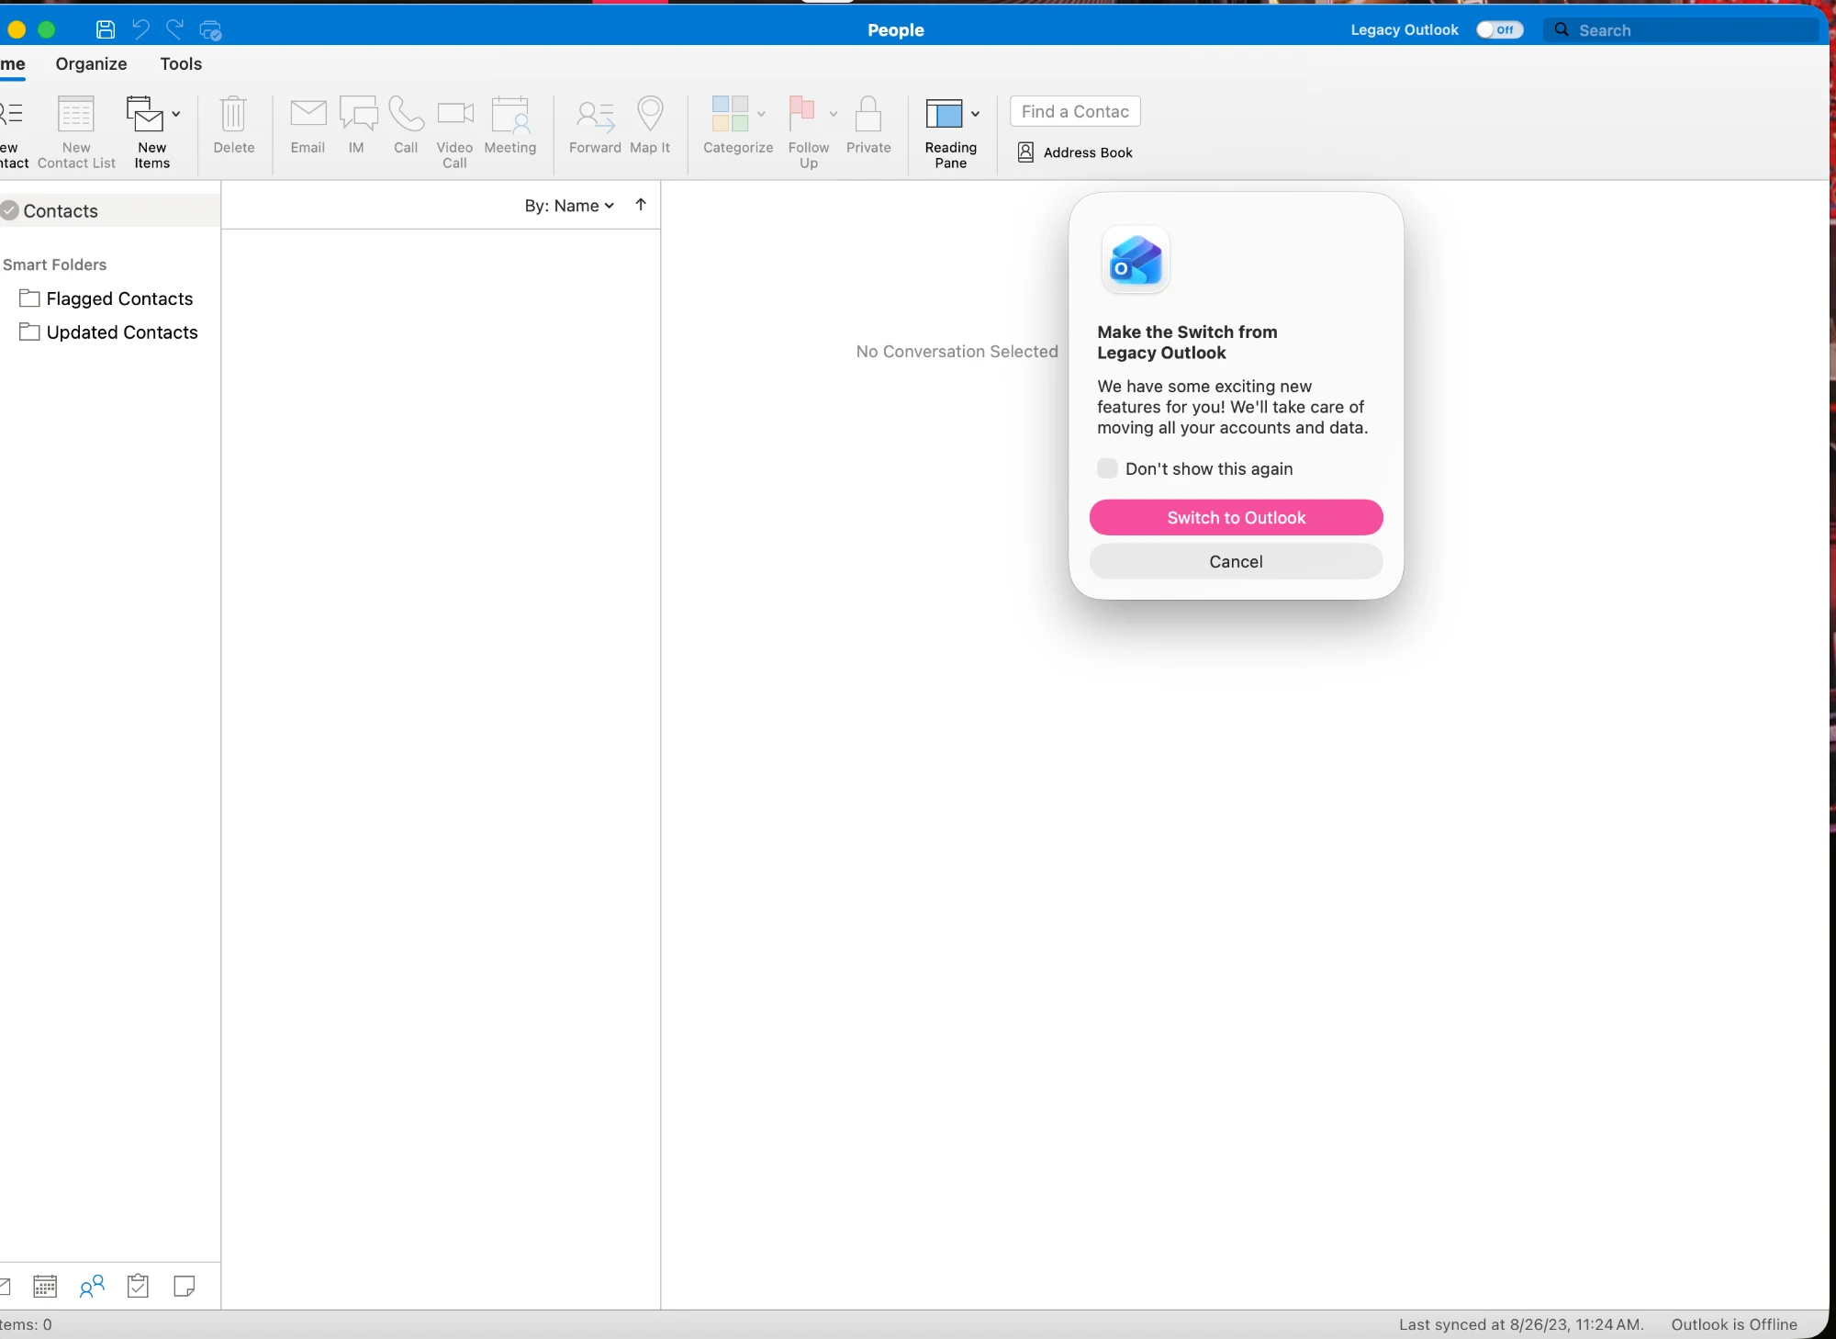Create a New Contact List
The height and width of the screenshot is (1339, 1836).
click(76, 132)
